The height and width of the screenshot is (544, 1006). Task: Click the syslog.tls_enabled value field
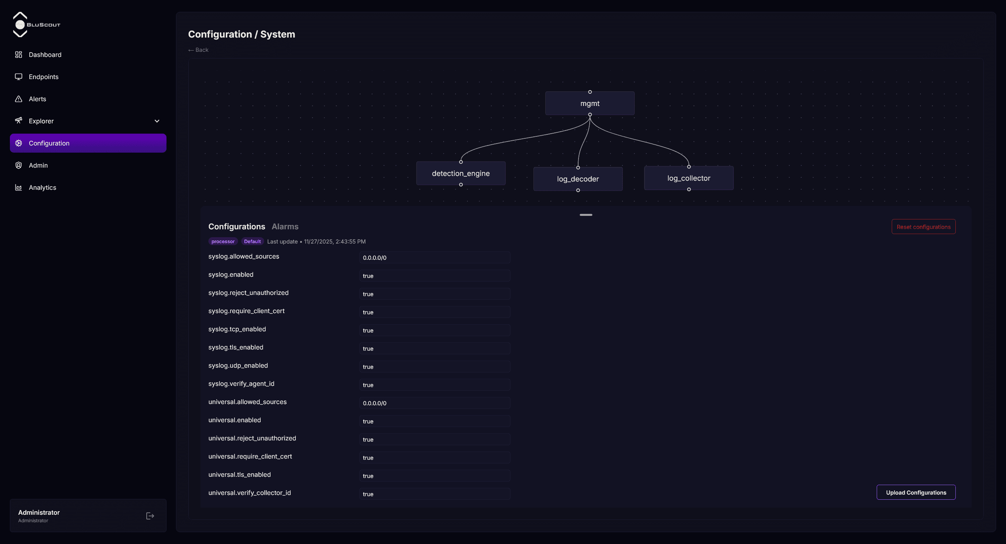click(434, 349)
